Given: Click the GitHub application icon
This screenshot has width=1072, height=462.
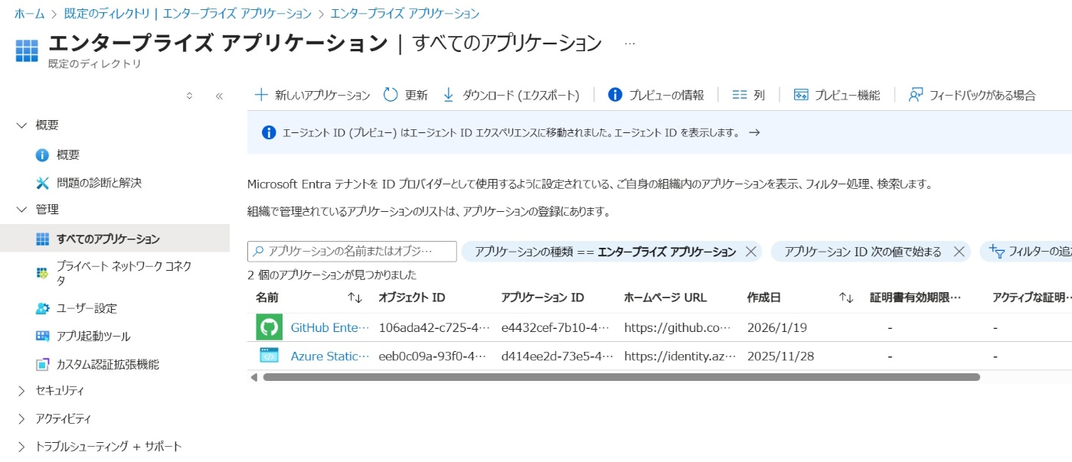Looking at the screenshot, I should (x=269, y=327).
